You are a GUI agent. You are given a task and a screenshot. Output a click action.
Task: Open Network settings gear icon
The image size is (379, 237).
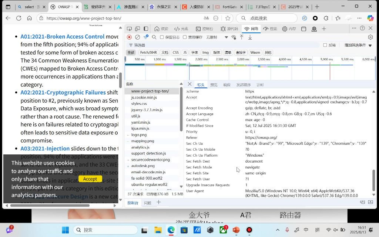tap(370, 37)
